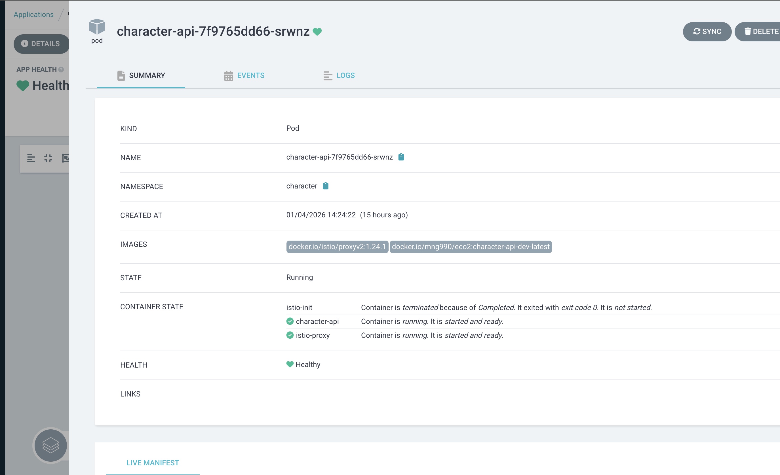Switch to the EVENTS tab
Image resolution: width=780 pixels, height=475 pixels.
244,76
